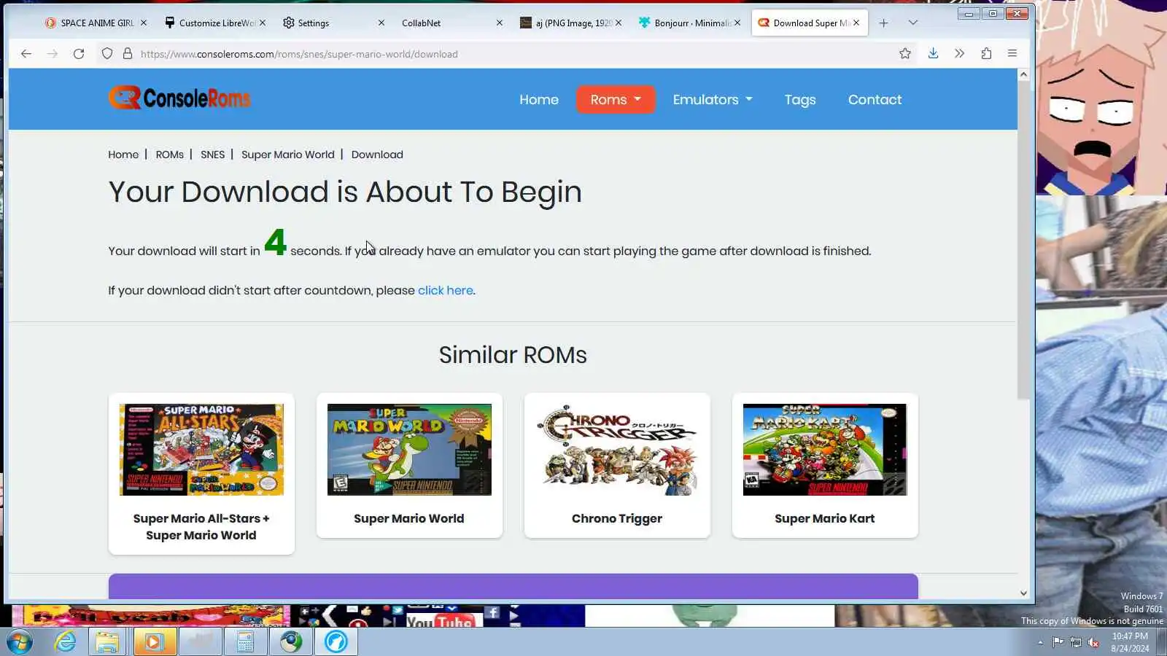Follow the 'click here' download link

(446, 290)
